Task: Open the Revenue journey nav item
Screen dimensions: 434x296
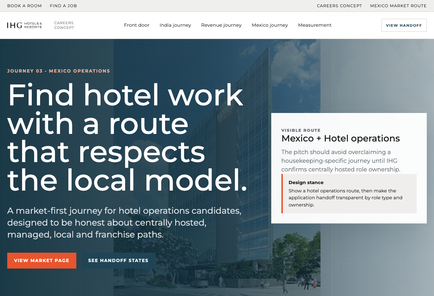Action: (221, 25)
